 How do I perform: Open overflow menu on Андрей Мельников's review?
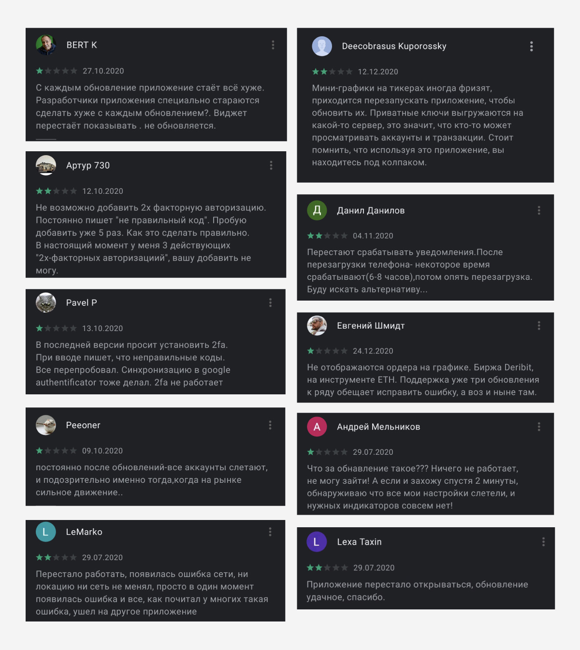[539, 427]
